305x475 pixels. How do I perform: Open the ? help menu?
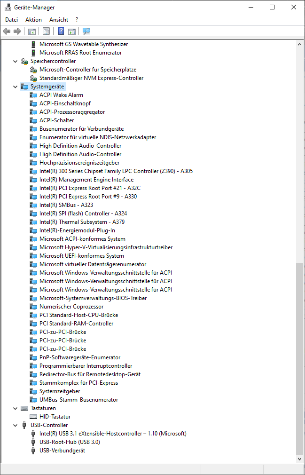click(77, 20)
